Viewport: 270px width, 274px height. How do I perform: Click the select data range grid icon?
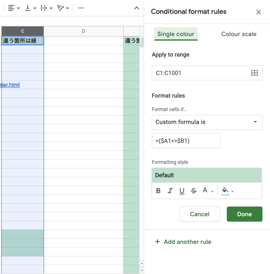pyautogui.click(x=254, y=73)
